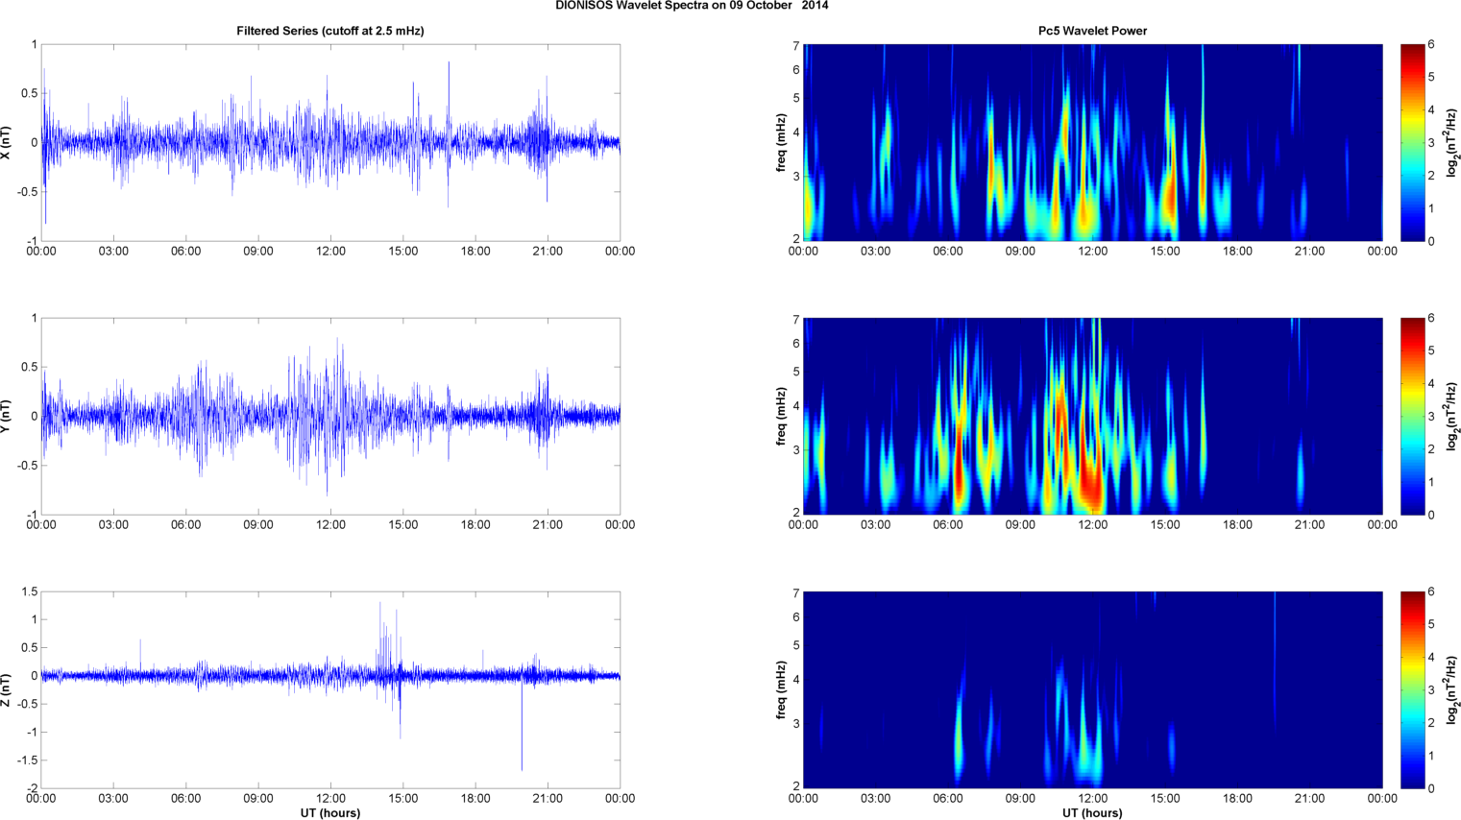Select the Y (nT) axis label

point(7,416)
